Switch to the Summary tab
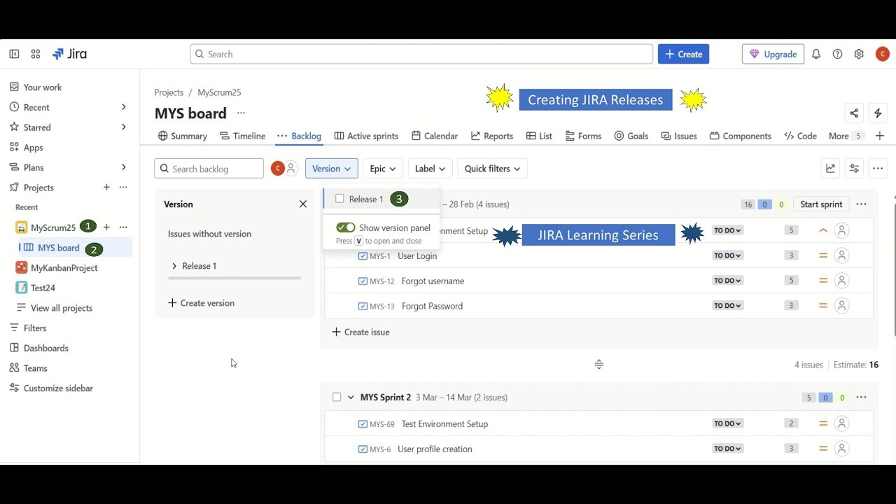The image size is (896, 504). [x=183, y=136]
